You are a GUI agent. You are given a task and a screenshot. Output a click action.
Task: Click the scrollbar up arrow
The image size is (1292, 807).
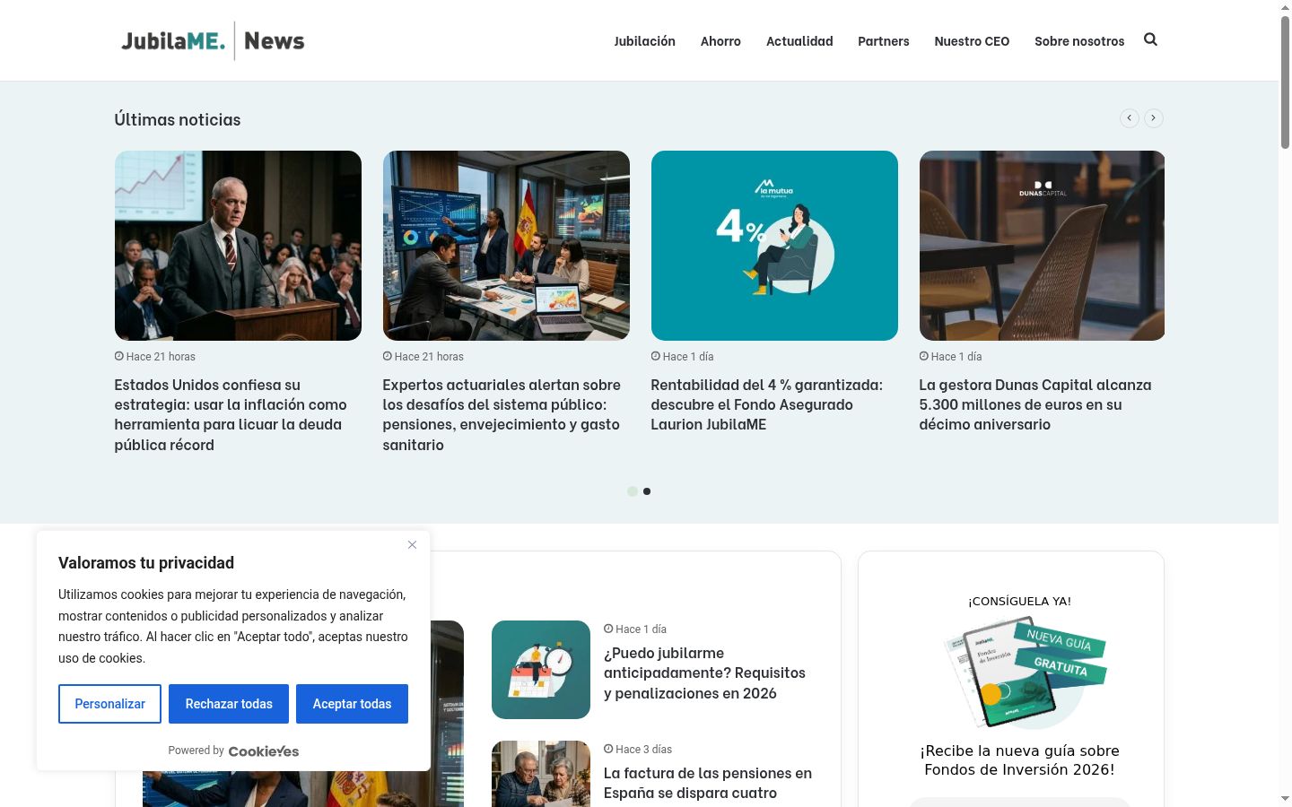tap(1285, 7)
